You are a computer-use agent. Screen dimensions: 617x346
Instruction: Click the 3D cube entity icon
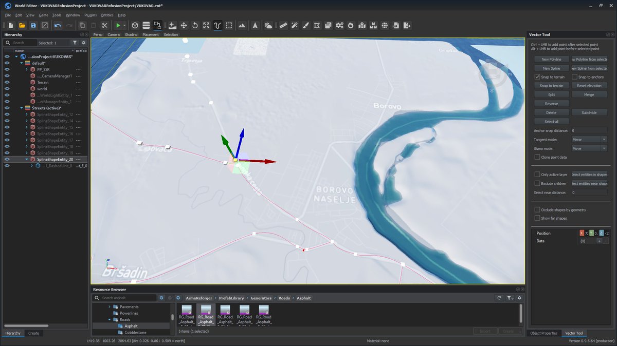coord(135,25)
